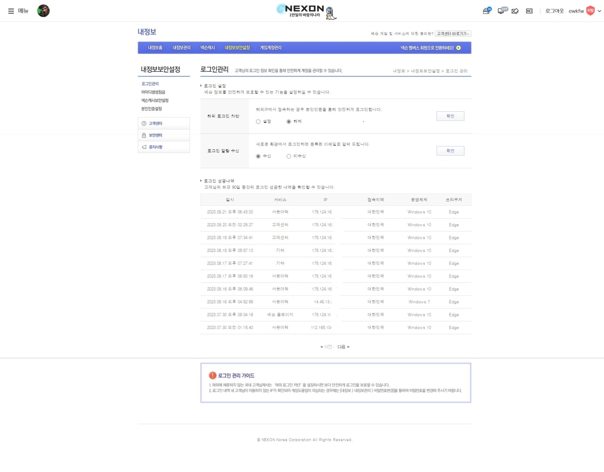This screenshot has height=472, width=604.
Task: Click 확인 button for 해외 로그인 차단
Action: 450,116
